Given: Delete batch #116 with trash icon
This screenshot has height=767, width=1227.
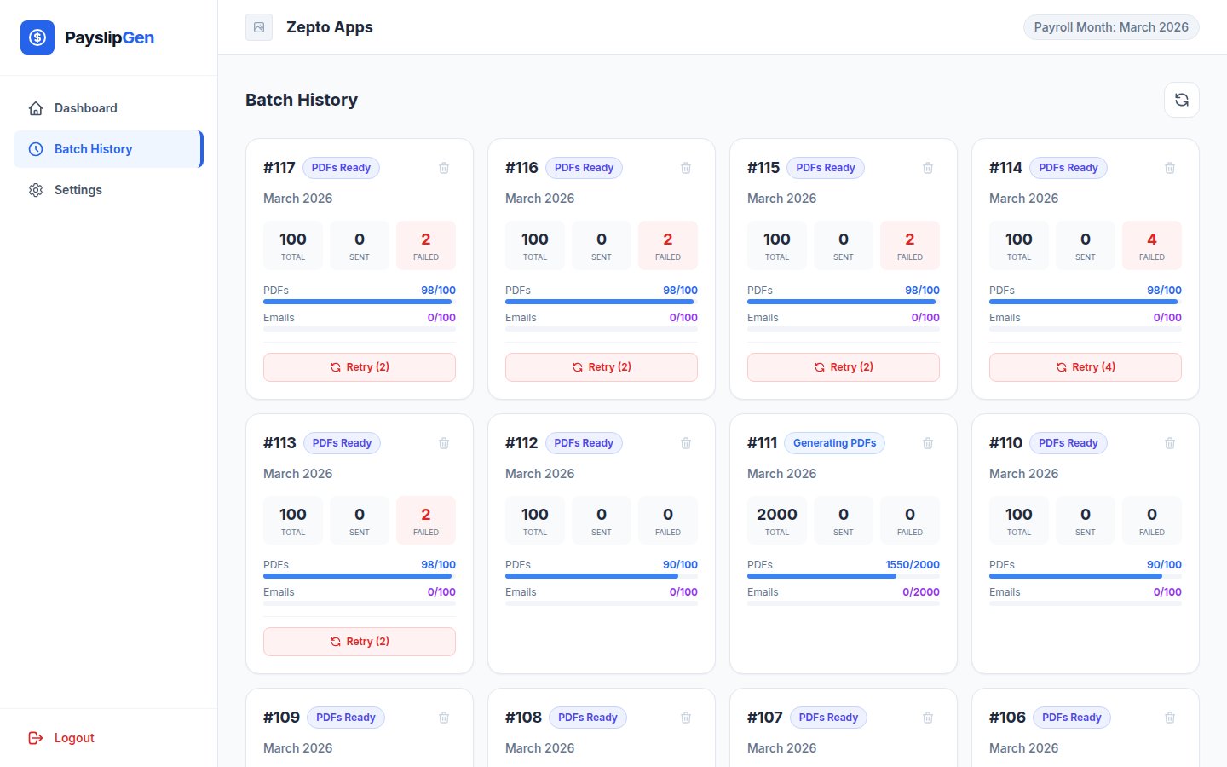Looking at the screenshot, I should (x=686, y=168).
